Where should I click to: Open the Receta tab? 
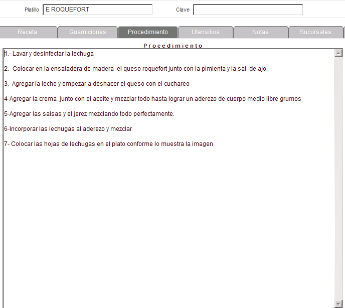pos(28,32)
